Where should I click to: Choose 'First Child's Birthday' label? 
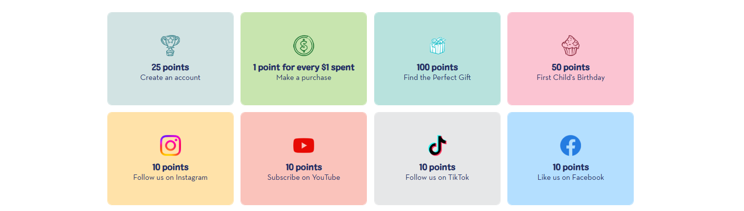570,77
